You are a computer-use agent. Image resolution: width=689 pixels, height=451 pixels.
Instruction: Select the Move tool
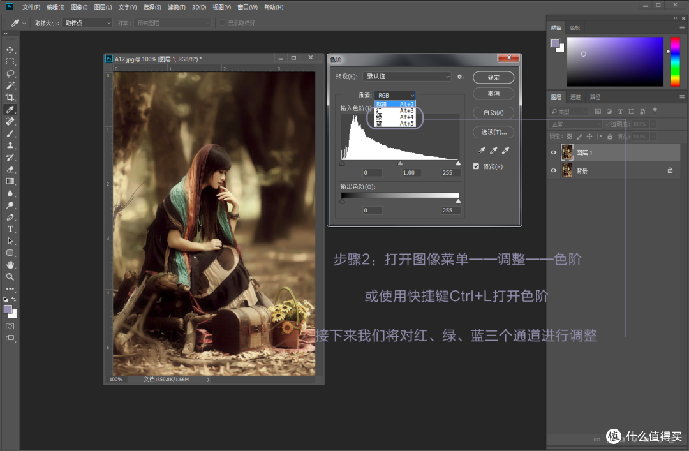click(x=10, y=49)
